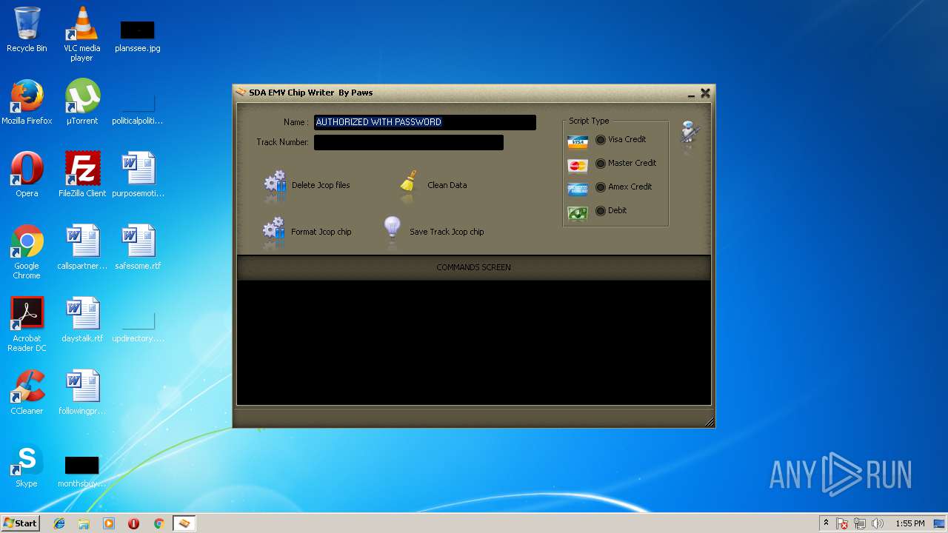The height and width of the screenshot is (533, 948).
Task: Open the Recycle Bin desktop icon
Action: pos(27,30)
